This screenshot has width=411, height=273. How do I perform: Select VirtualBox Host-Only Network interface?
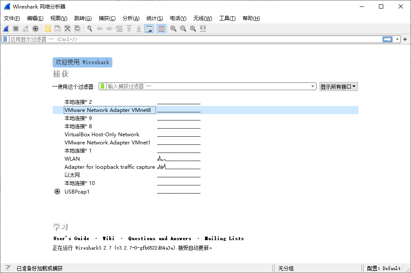205,135
